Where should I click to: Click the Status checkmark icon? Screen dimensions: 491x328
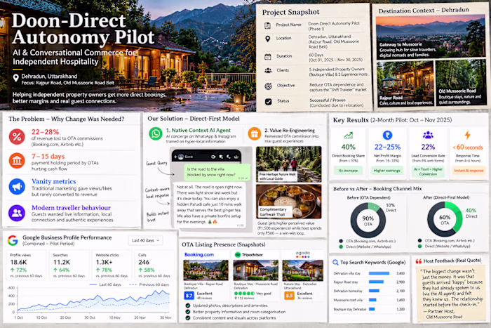pyautogui.click(x=268, y=101)
